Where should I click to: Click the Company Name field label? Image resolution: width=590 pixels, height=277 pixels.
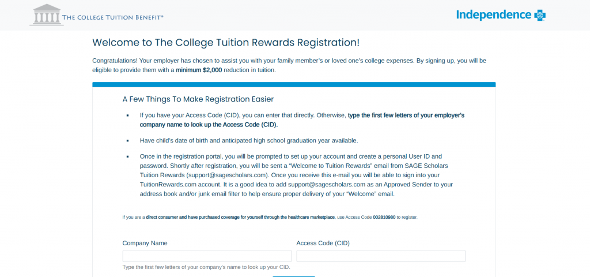[x=145, y=243]
